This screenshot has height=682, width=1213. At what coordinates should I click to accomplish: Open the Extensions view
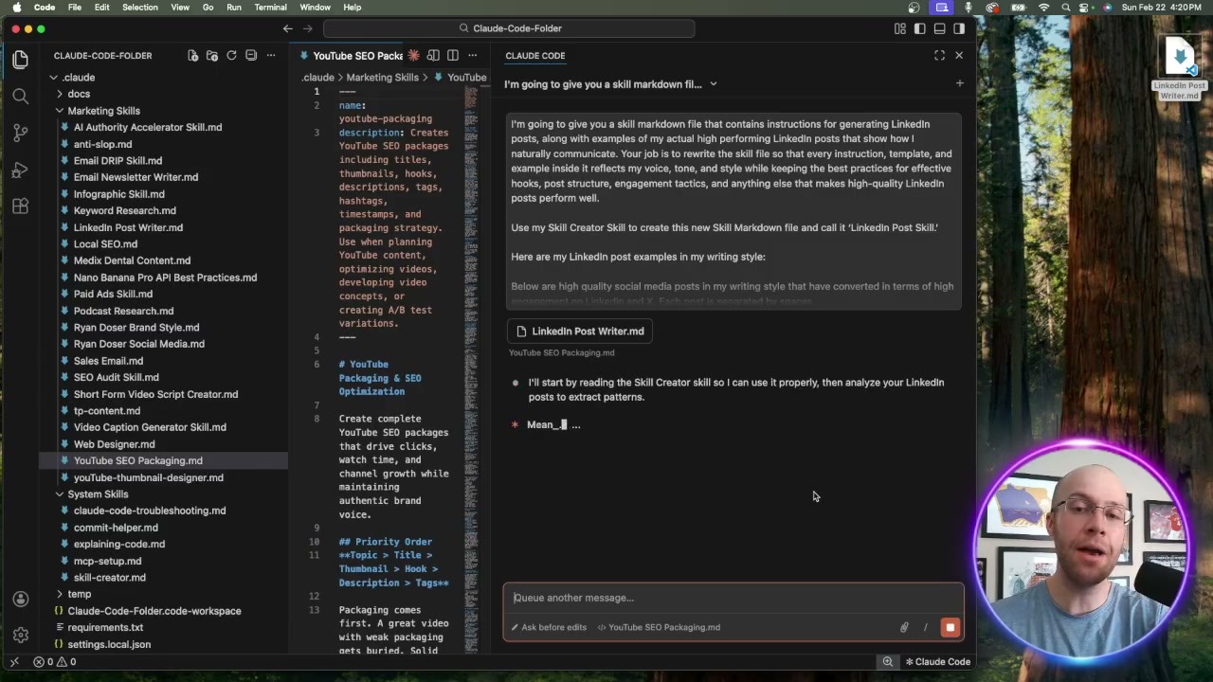[20, 206]
